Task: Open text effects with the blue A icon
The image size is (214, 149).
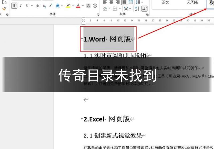Action: [58, 6]
